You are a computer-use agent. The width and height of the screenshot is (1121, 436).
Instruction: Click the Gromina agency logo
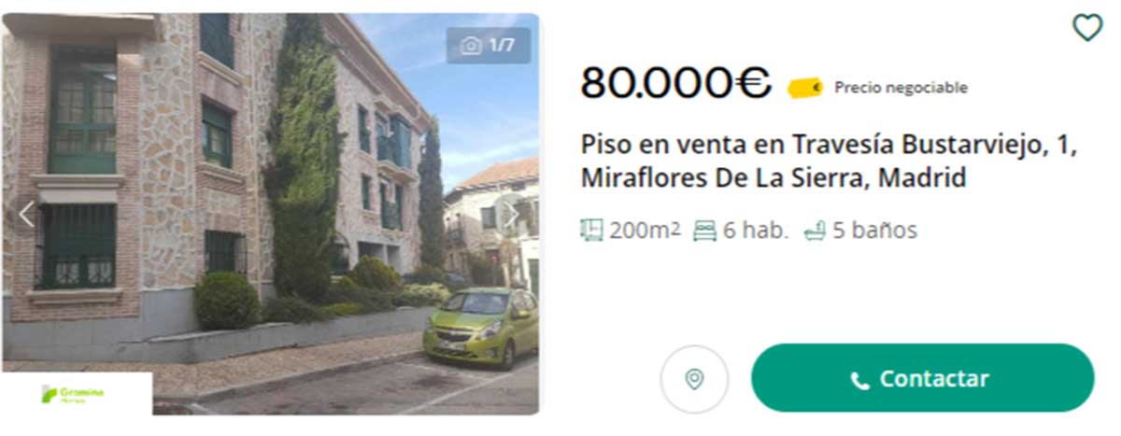(77, 394)
